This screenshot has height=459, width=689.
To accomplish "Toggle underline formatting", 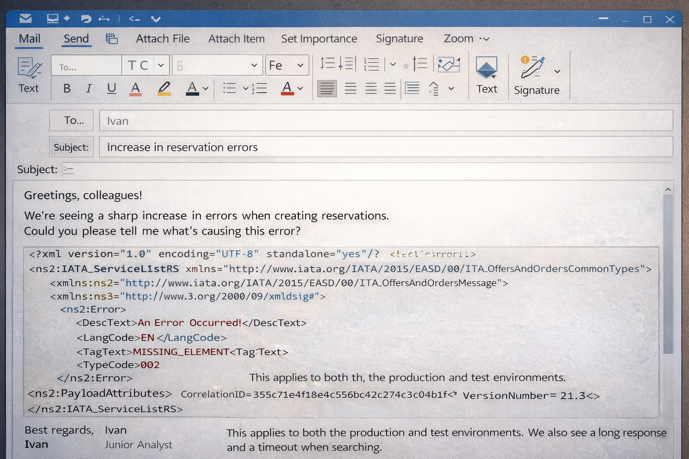I will pos(112,88).
